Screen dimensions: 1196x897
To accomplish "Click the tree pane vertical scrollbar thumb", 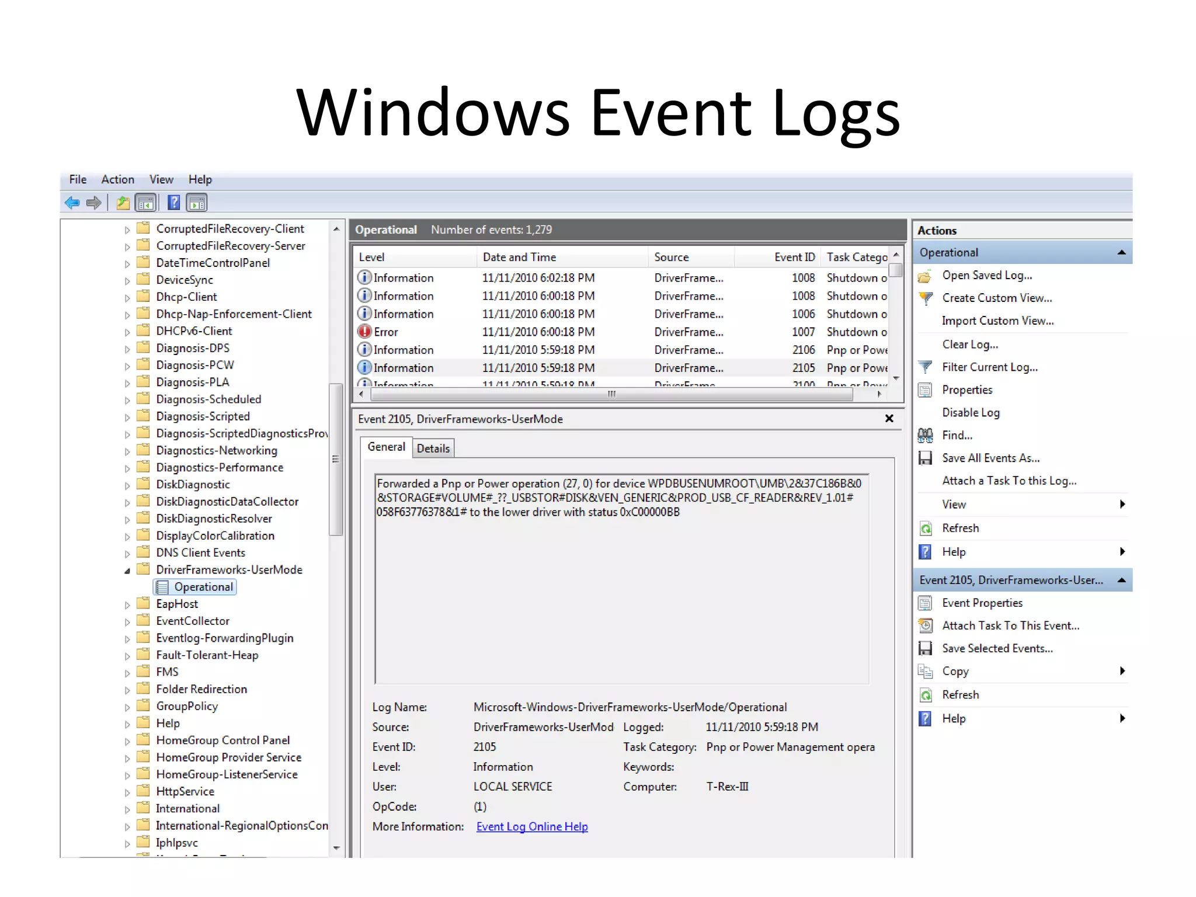I will point(335,459).
